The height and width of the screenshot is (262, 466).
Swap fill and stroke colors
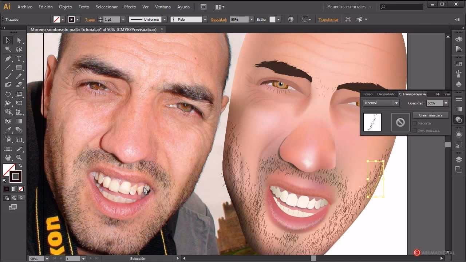[20, 166]
